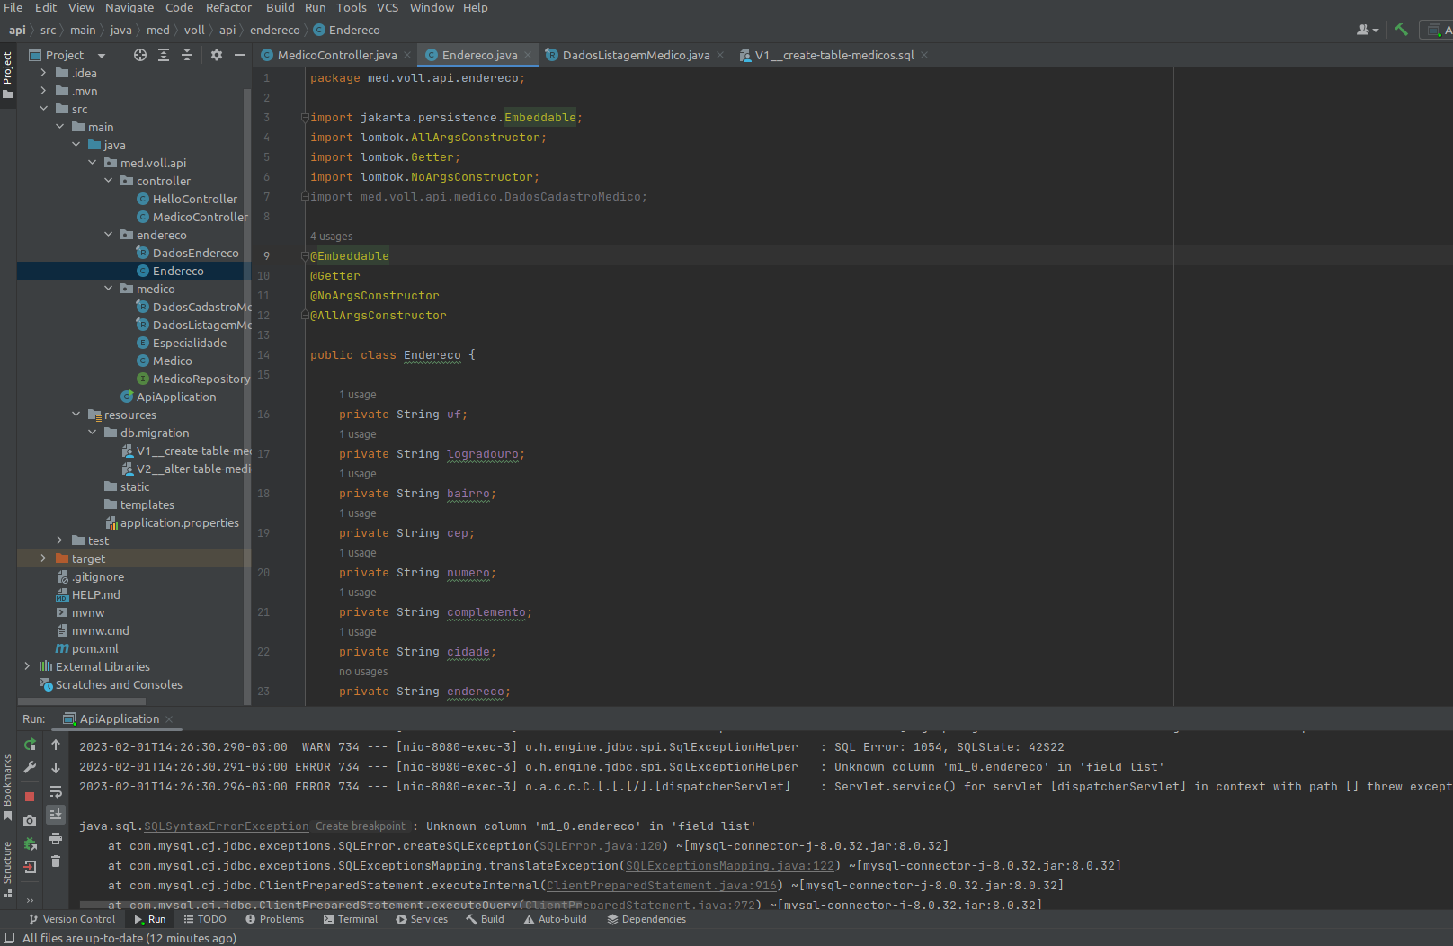This screenshot has width=1453, height=946.
Task: Click the Down the stack trace arrow
Action: coord(56,767)
